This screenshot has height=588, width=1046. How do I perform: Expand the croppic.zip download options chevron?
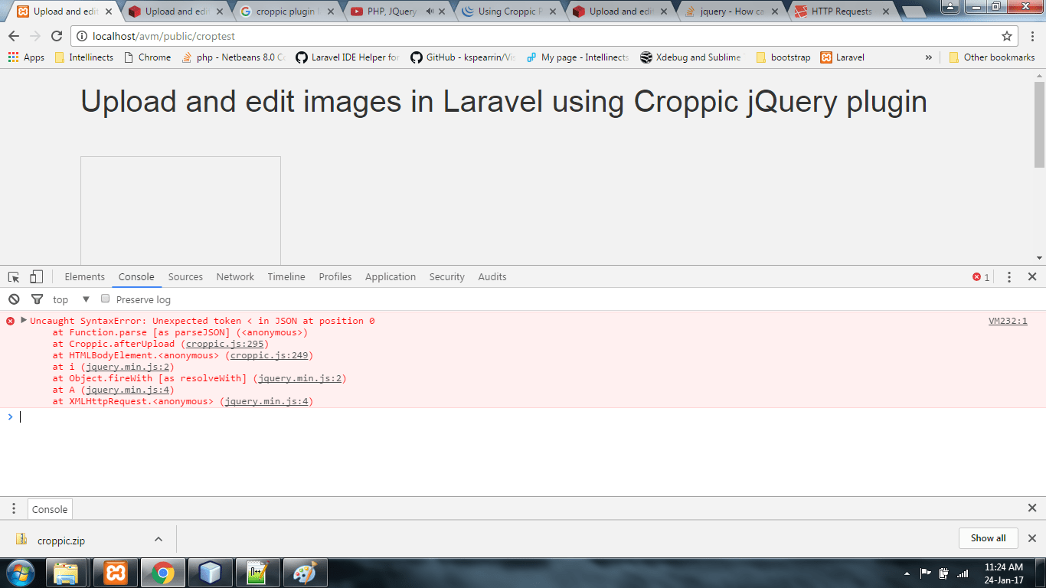click(x=157, y=538)
